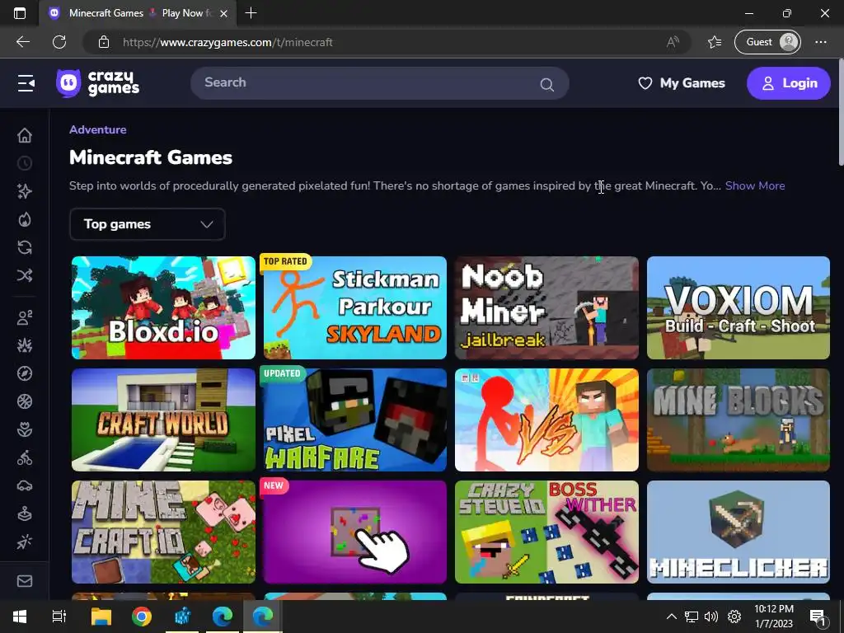
Task: Open the Mineclicker game thumbnail
Action: (x=738, y=532)
